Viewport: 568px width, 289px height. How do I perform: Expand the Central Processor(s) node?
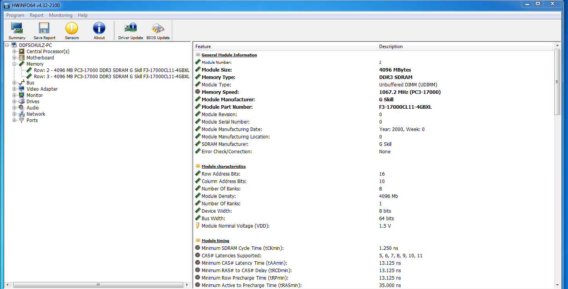point(14,52)
